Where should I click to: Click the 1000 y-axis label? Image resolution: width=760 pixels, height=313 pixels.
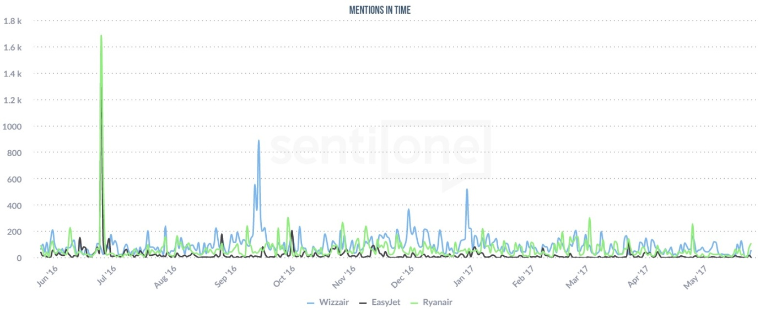coord(12,126)
